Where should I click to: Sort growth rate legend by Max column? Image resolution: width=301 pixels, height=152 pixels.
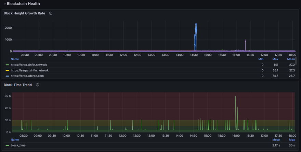(x=275, y=59)
